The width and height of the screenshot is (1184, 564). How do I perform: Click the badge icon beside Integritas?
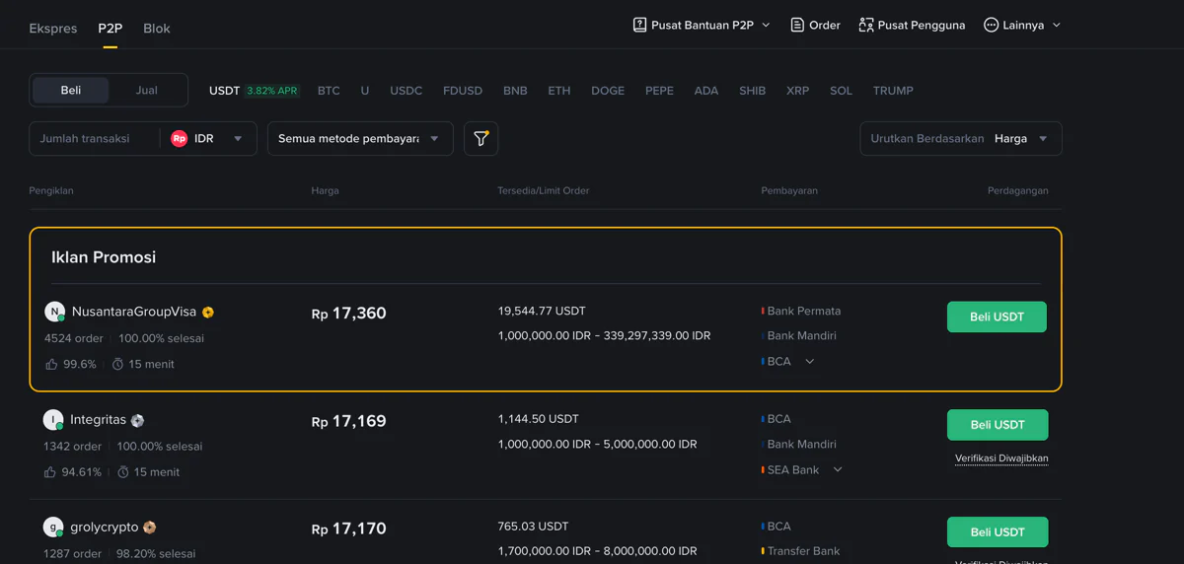[x=137, y=421]
